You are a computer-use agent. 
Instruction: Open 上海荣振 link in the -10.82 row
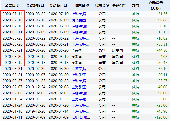pos(80,38)
